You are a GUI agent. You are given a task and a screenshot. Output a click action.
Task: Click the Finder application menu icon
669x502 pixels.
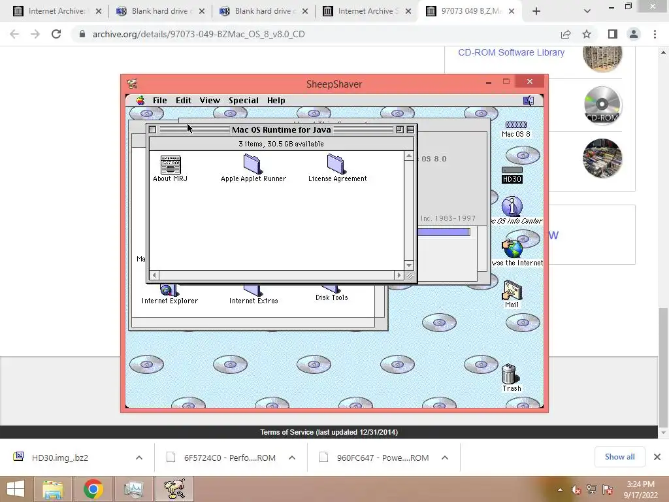point(529,100)
